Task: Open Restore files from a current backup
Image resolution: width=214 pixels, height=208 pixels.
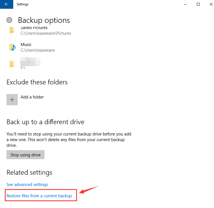Action: pos(39,196)
